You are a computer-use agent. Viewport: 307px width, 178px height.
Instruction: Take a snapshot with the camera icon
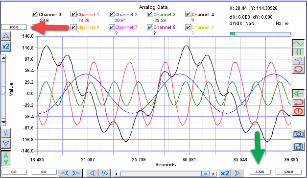(x=298, y=134)
